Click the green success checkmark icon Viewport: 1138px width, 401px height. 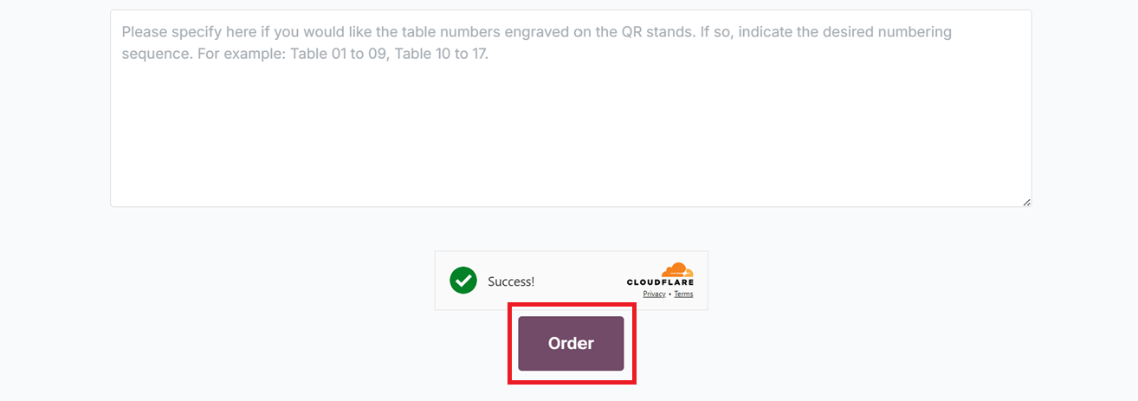463,281
